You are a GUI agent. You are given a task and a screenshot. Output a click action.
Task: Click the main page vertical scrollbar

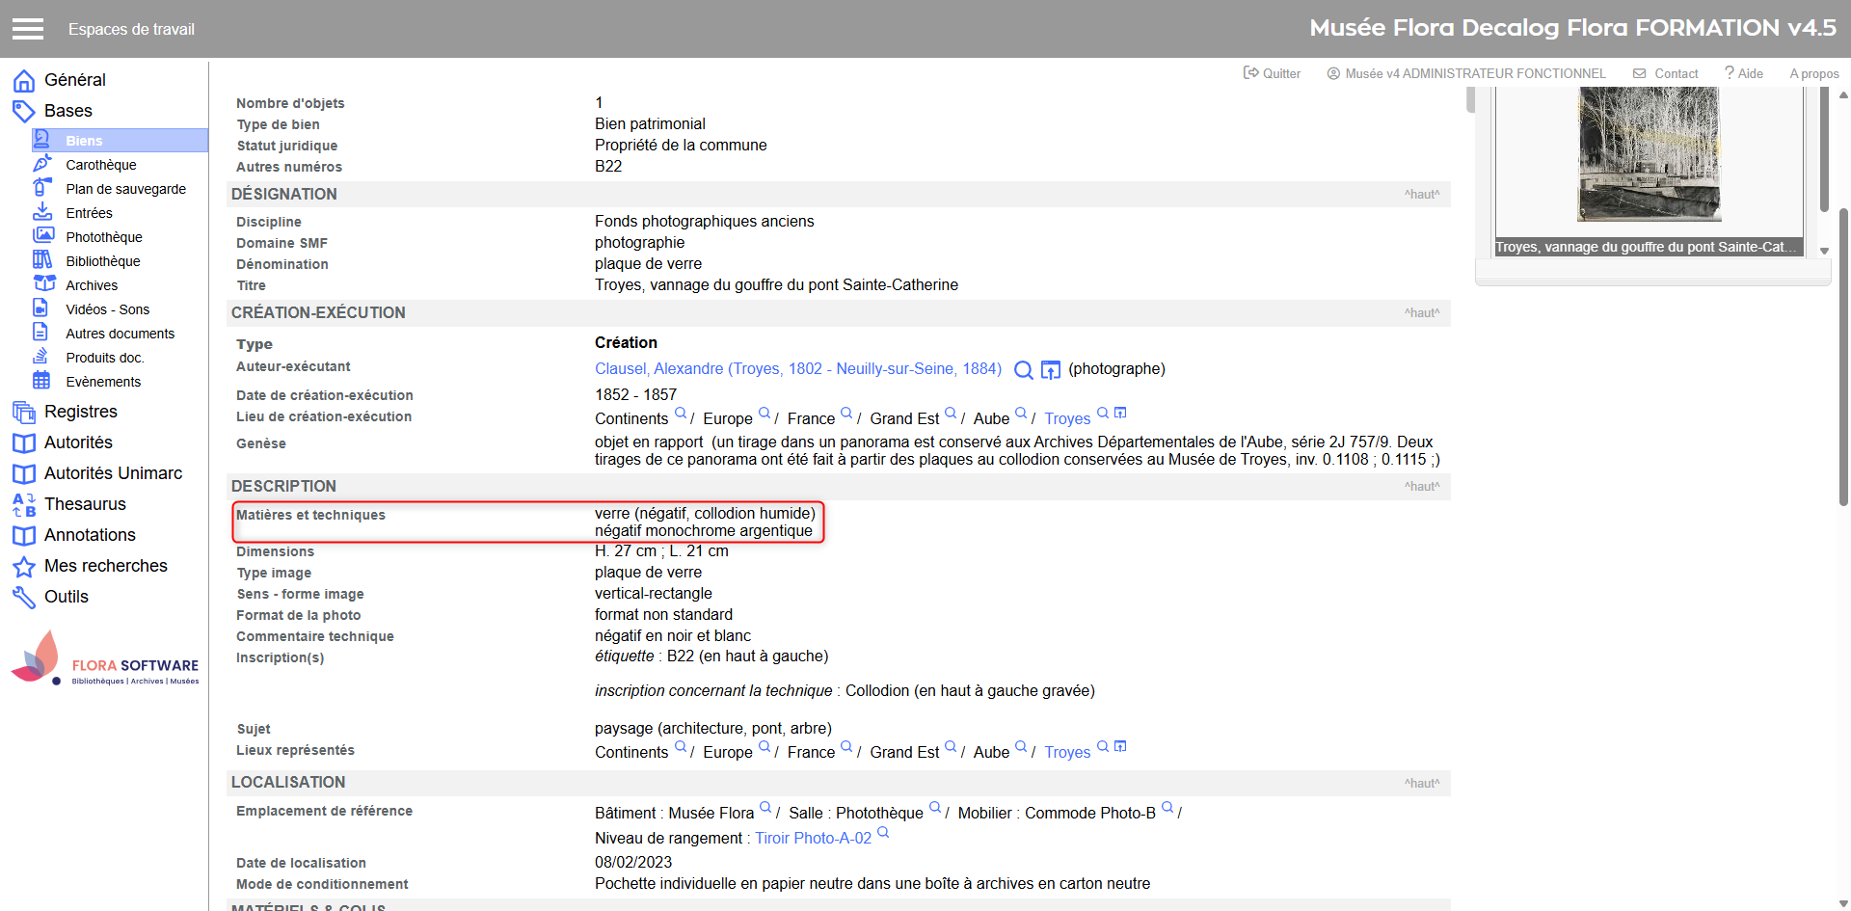coord(1843,482)
